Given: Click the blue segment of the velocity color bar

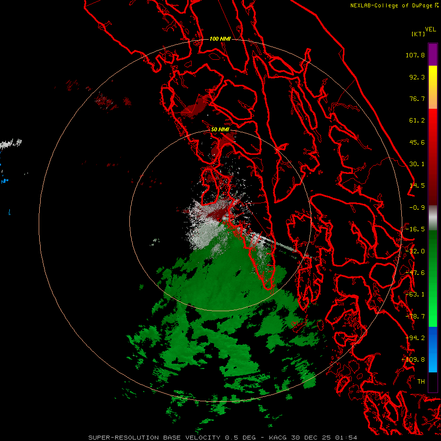Looking at the screenshot, I should 433,349.
